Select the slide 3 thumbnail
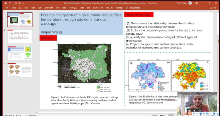The height and width of the screenshot is (116, 220). (x=20, y=53)
